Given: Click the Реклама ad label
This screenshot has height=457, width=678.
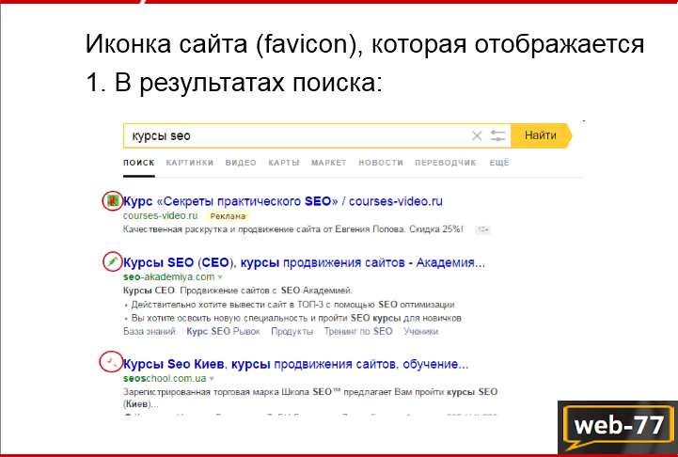Looking at the screenshot, I should [228, 216].
